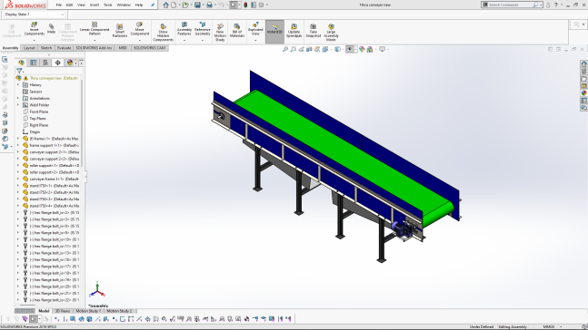Select the Origin in feature tree

[35, 132]
